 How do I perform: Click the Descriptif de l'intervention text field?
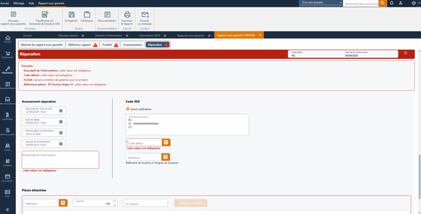tap(60, 161)
